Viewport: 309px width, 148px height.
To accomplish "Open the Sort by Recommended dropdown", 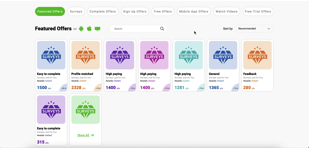I will coord(254,29).
